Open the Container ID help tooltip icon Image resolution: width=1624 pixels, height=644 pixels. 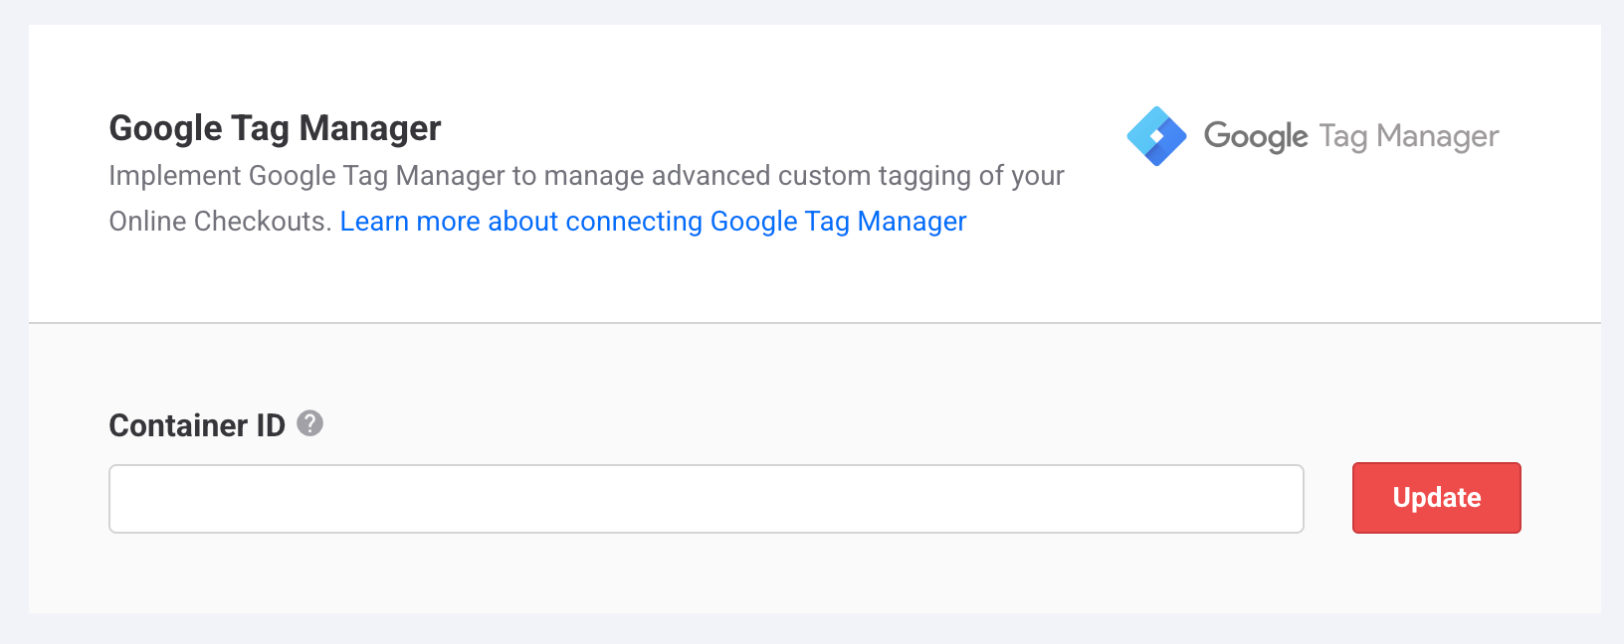[x=310, y=423]
